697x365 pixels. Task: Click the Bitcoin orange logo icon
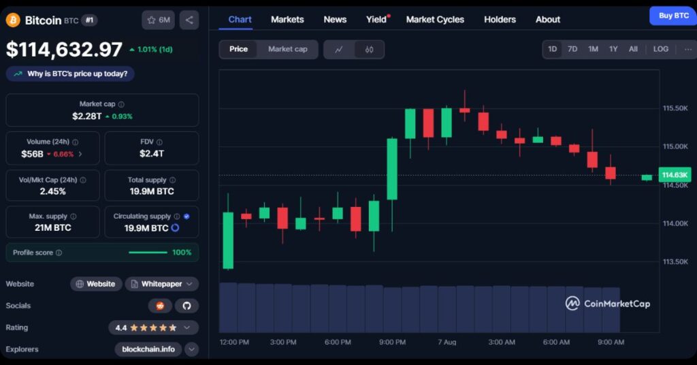tap(13, 20)
